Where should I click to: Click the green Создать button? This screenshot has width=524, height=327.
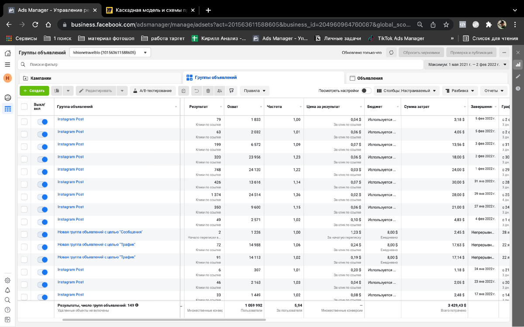[x=34, y=91]
